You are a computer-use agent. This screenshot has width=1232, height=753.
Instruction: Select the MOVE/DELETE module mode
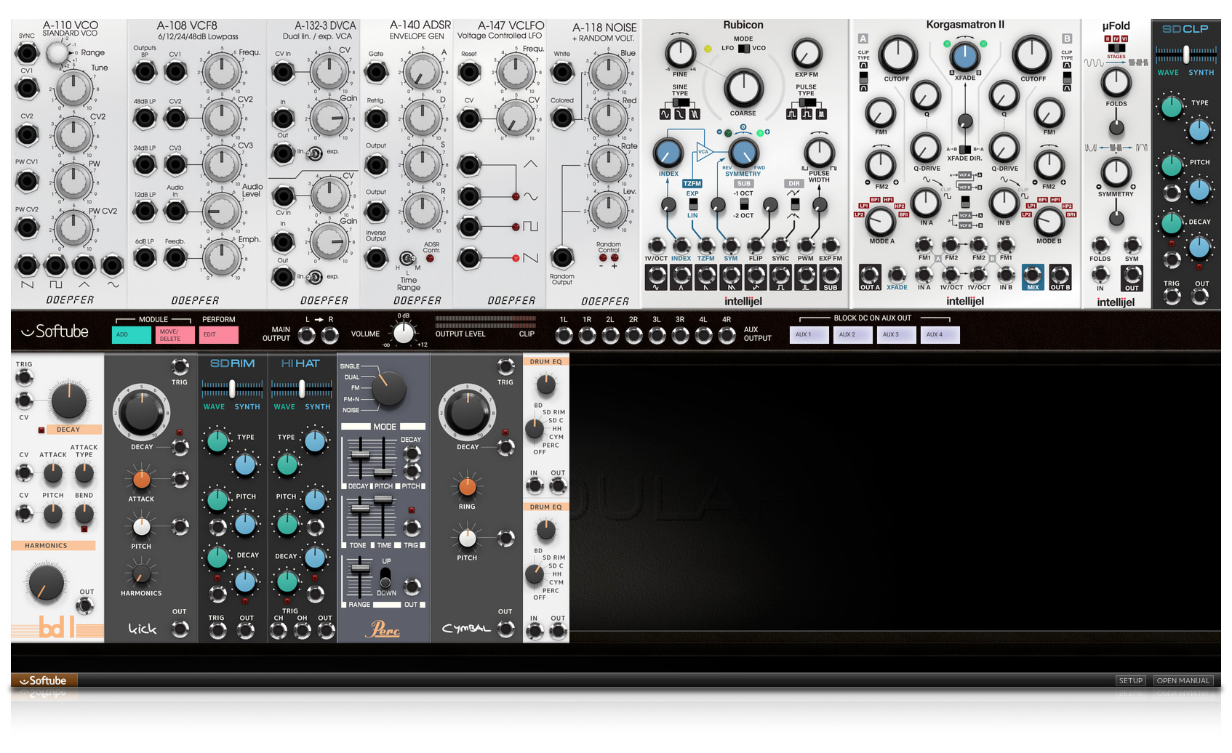tap(175, 335)
